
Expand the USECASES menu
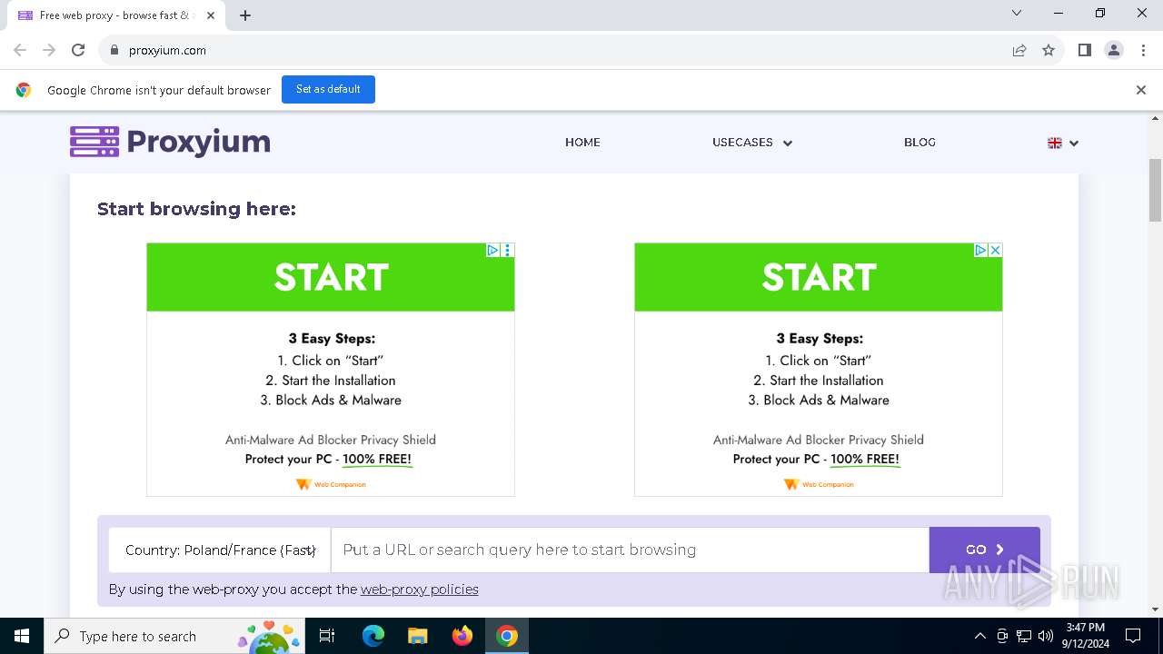[x=752, y=143]
